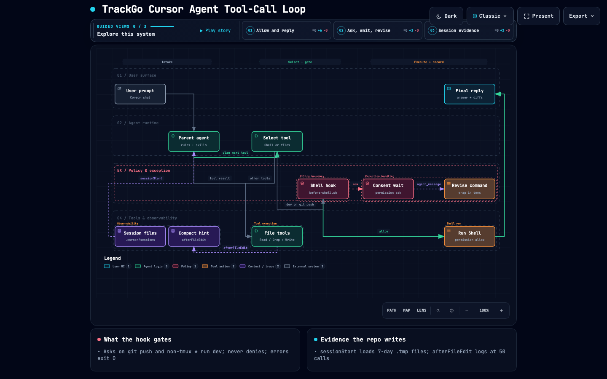Click the 'sessionStart' edge label
This screenshot has height=379, width=607.
[151, 179]
